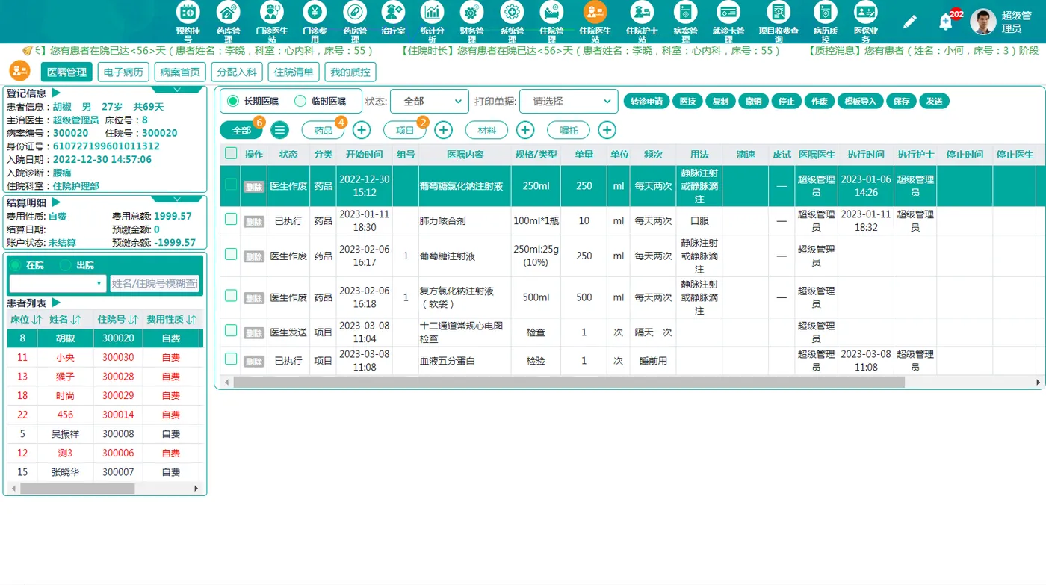Collapse 登记信息 panel with its chevron tab

pyautogui.click(x=177, y=90)
